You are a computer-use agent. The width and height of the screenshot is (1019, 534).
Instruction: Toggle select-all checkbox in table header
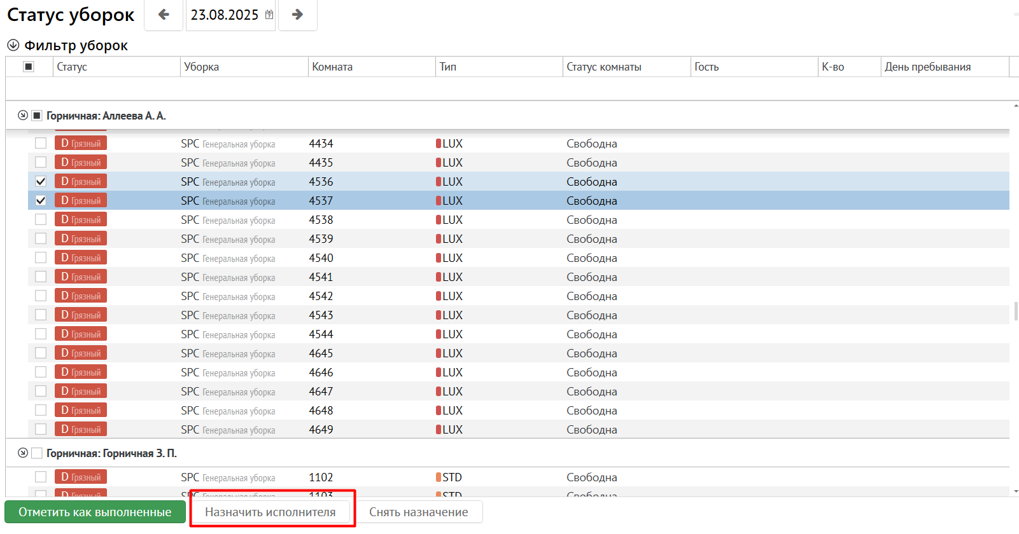coord(29,67)
